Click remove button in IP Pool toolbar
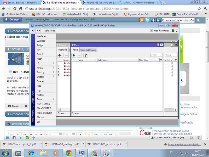Viewport: 209px width, 157px height. (x=79, y=55)
